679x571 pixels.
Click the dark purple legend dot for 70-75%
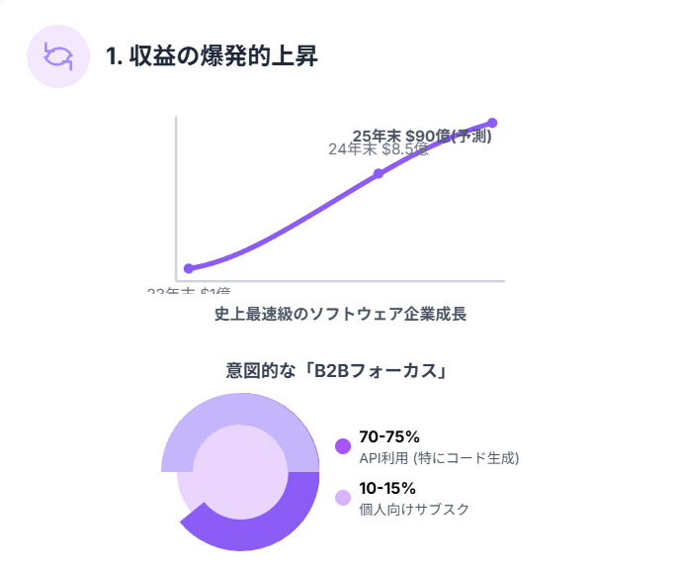point(343,446)
